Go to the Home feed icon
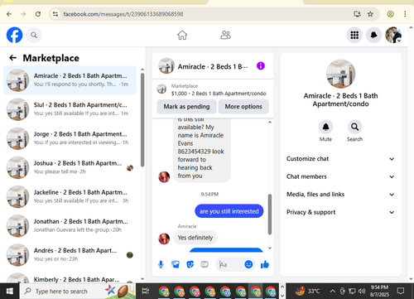This screenshot has height=299, width=414. (x=182, y=35)
